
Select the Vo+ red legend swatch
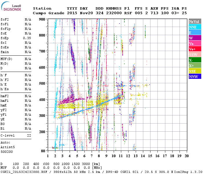(195, 49)
